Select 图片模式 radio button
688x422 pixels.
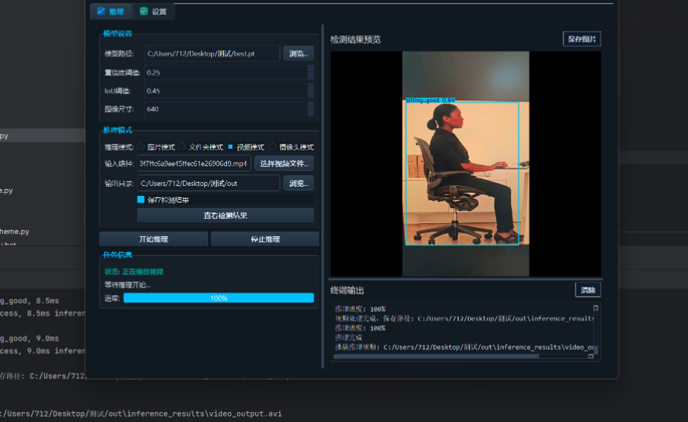[x=140, y=146]
